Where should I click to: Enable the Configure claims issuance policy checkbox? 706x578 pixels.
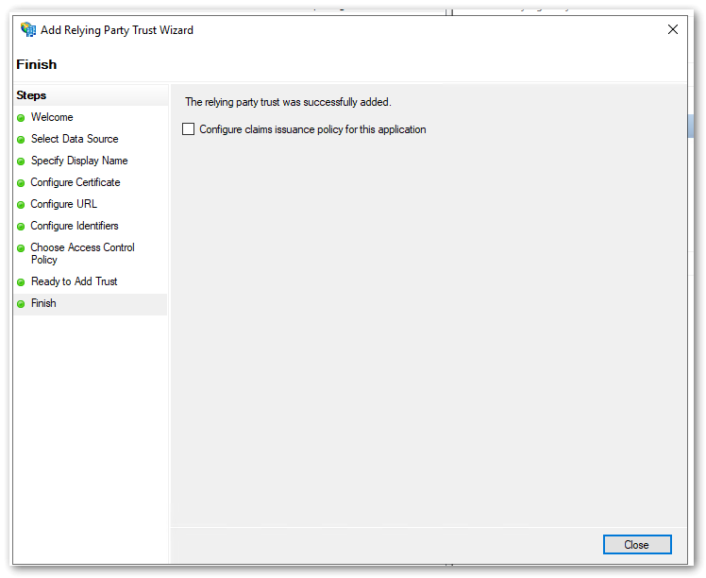(x=189, y=129)
